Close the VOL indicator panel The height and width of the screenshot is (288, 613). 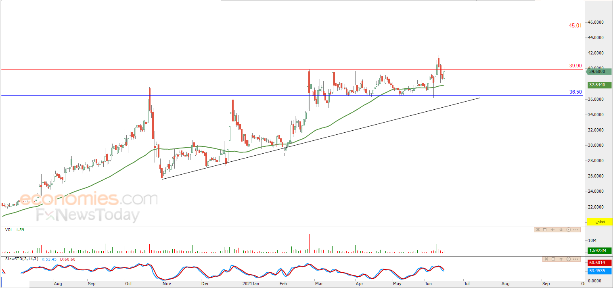point(538,230)
